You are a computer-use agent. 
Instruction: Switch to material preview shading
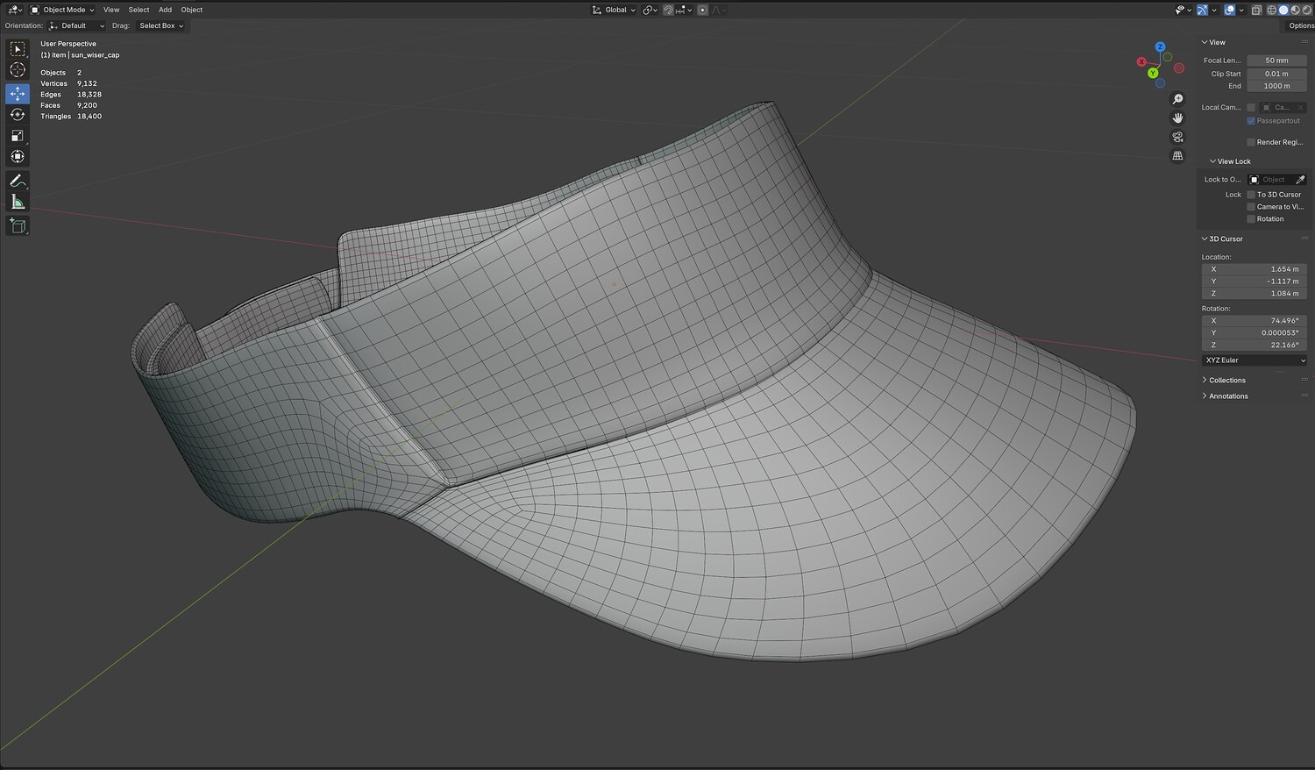pos(1296,10)
